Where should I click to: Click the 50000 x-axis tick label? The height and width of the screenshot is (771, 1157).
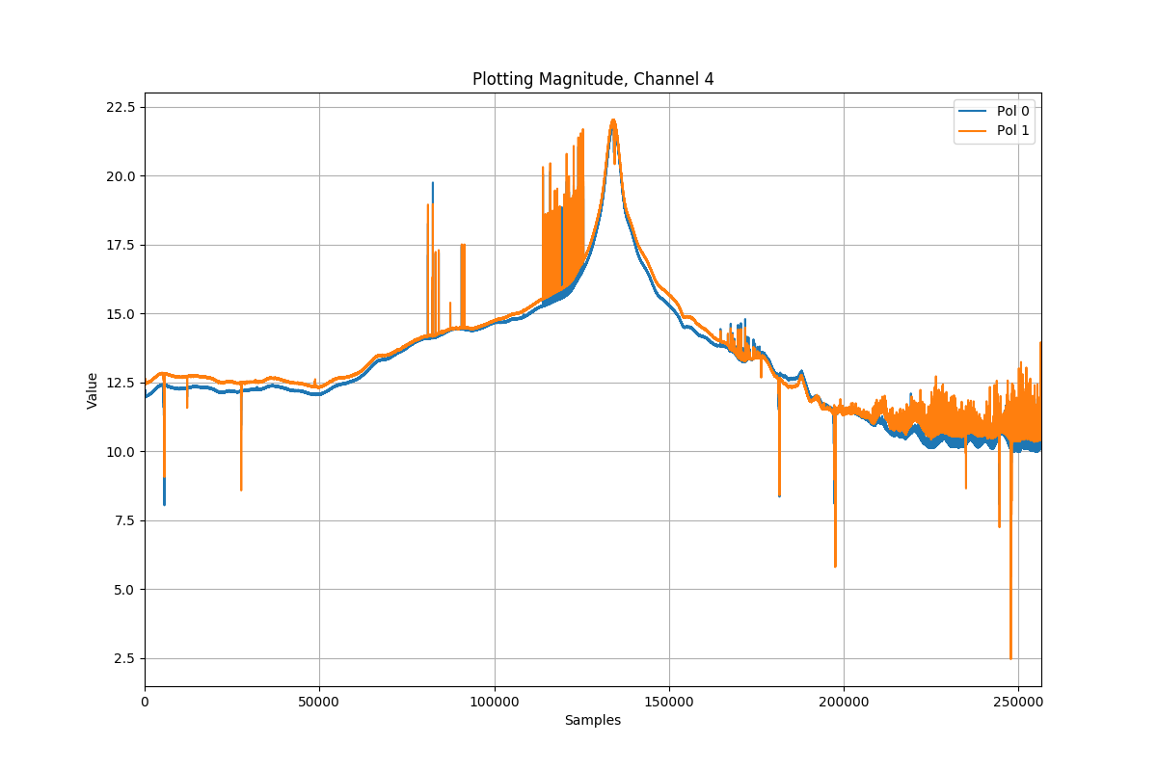pyautogui.click(x=319, y=701)
